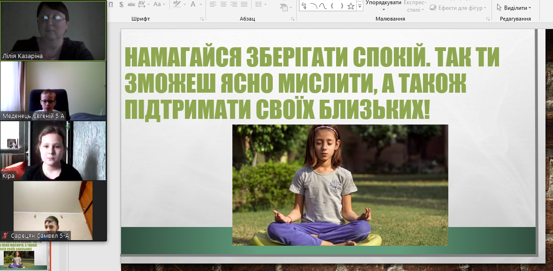Select the 5-point star shape
The width and height of the screenshot is (553, 271).
(x=351, y=6)
